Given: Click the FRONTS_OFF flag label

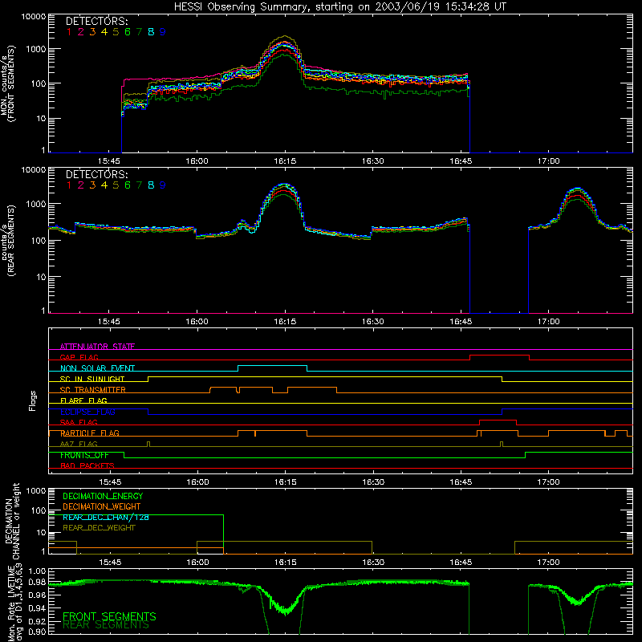Looking at the screenshot, I should pos(84,455).
